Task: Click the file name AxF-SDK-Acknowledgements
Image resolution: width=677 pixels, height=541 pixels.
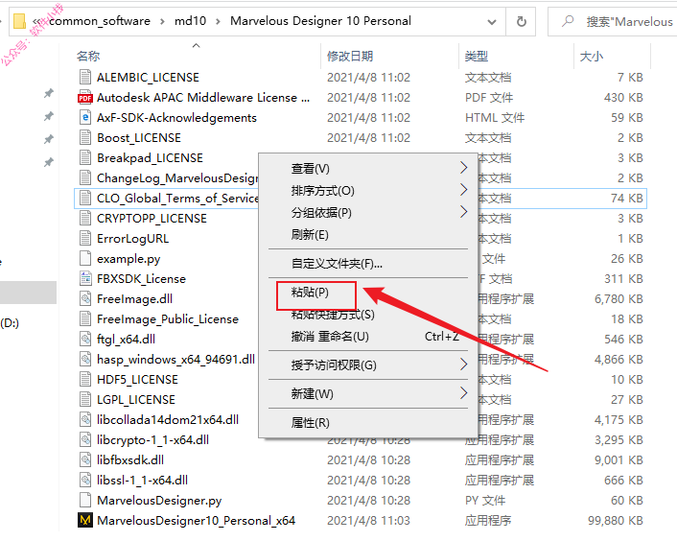Action: pos(176,118)
